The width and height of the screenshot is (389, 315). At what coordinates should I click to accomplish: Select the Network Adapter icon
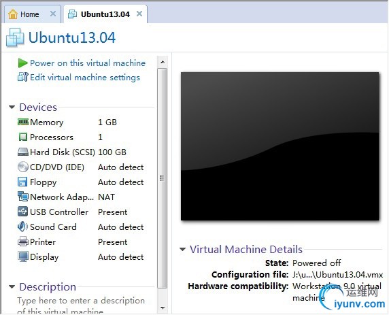pos(23,197)
